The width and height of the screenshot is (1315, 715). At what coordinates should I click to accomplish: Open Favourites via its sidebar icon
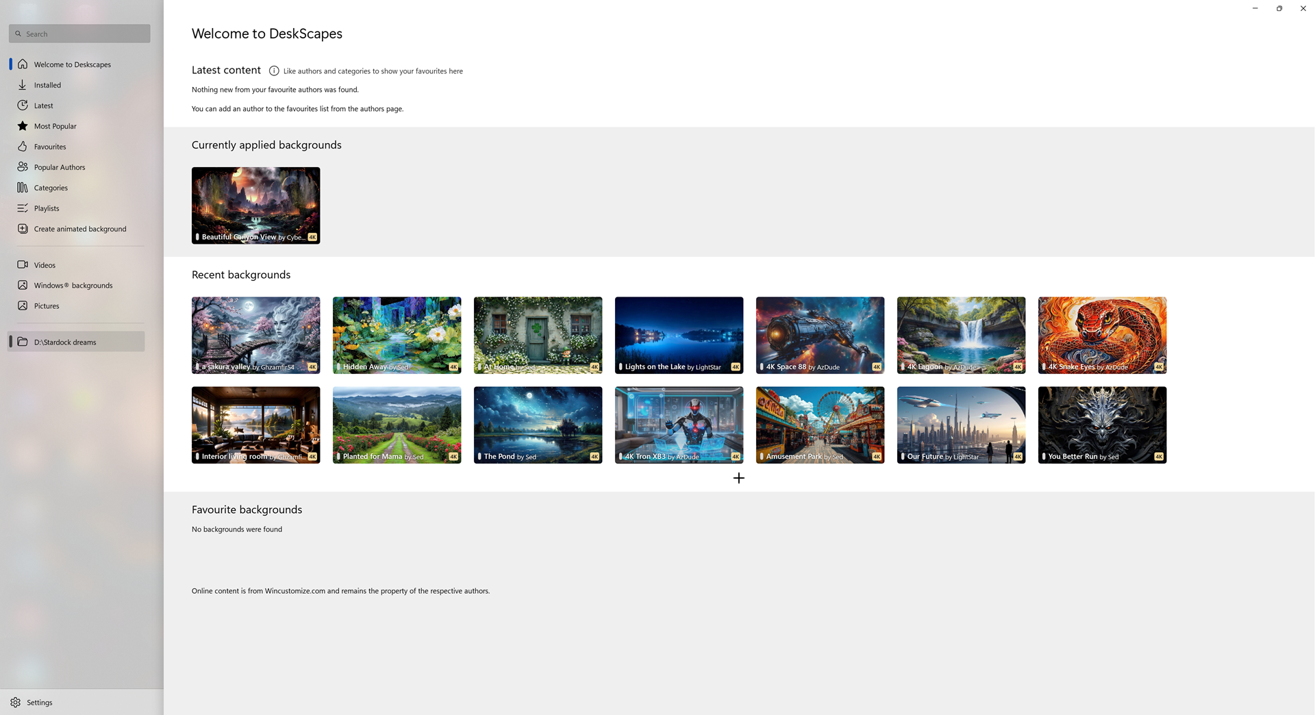tap(23, 147)
